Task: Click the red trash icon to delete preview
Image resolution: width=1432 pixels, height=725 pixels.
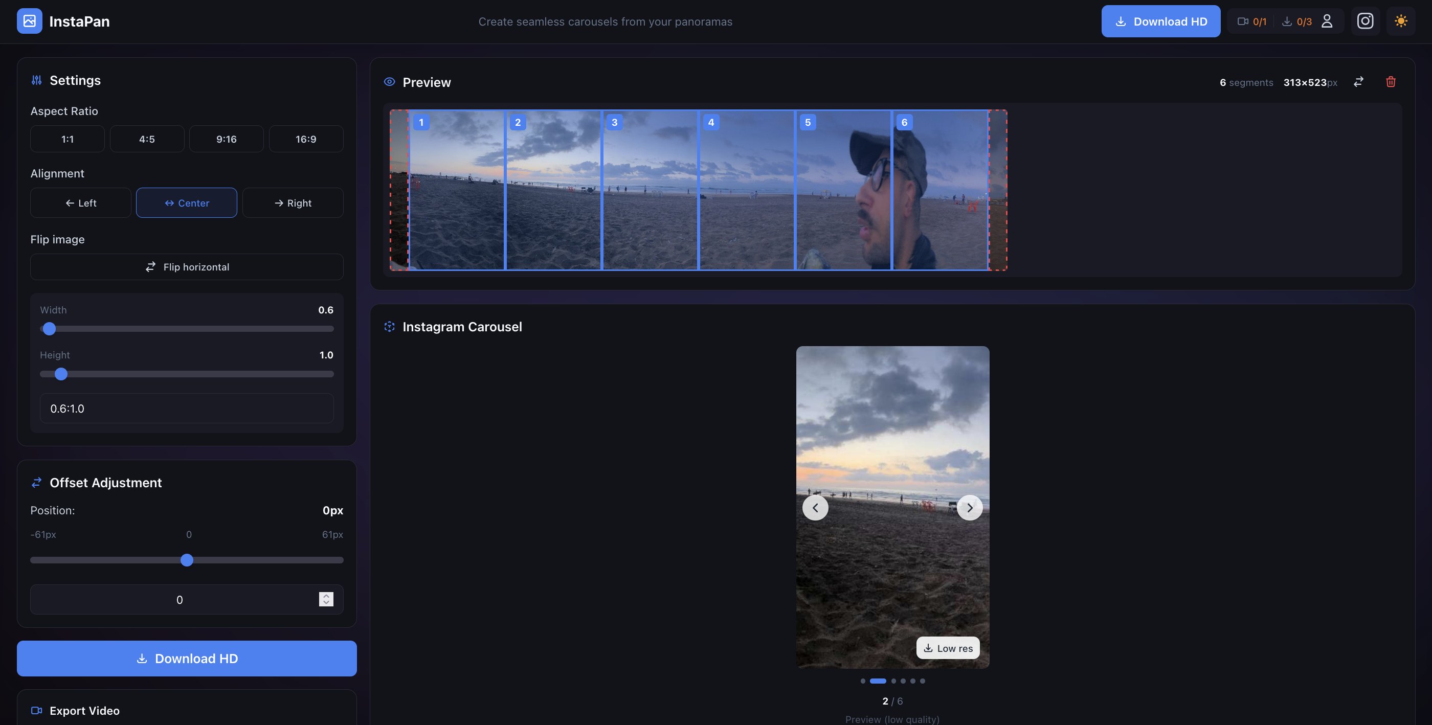Action: 1391,82
